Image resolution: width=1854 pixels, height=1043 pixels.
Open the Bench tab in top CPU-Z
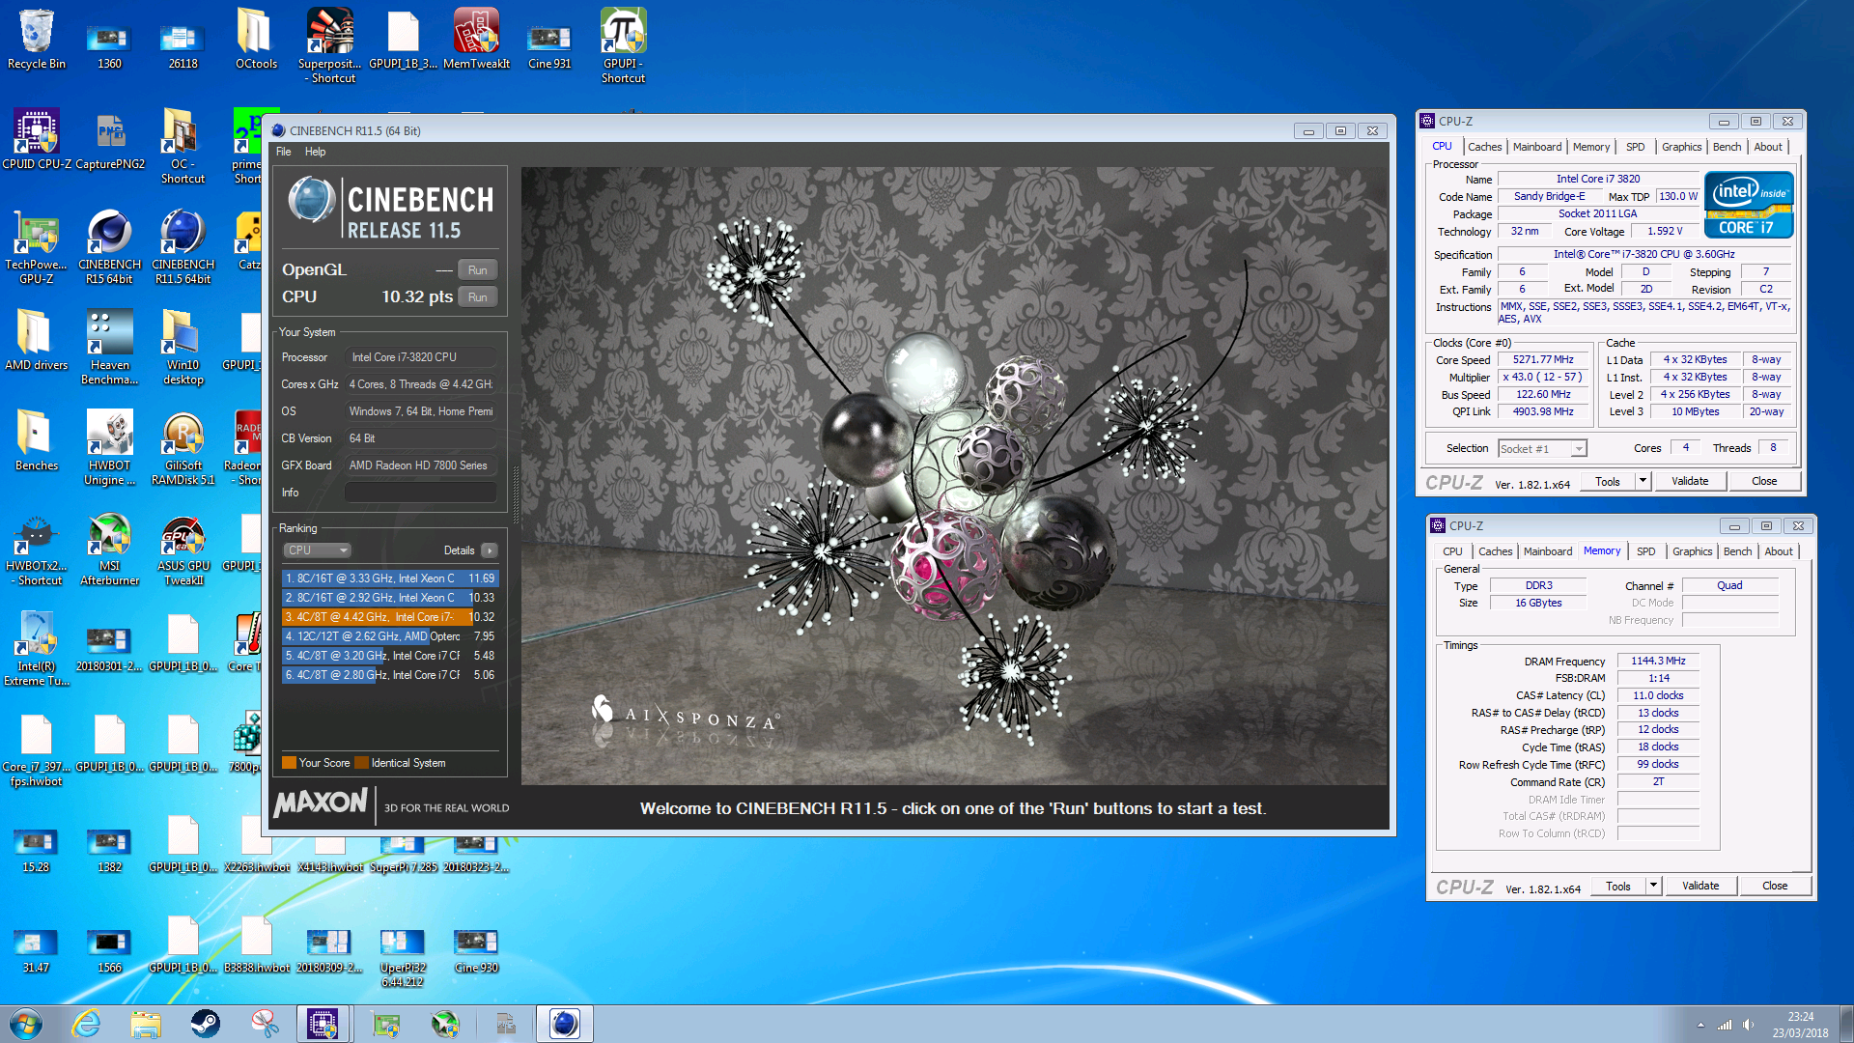coord(1727,147)
